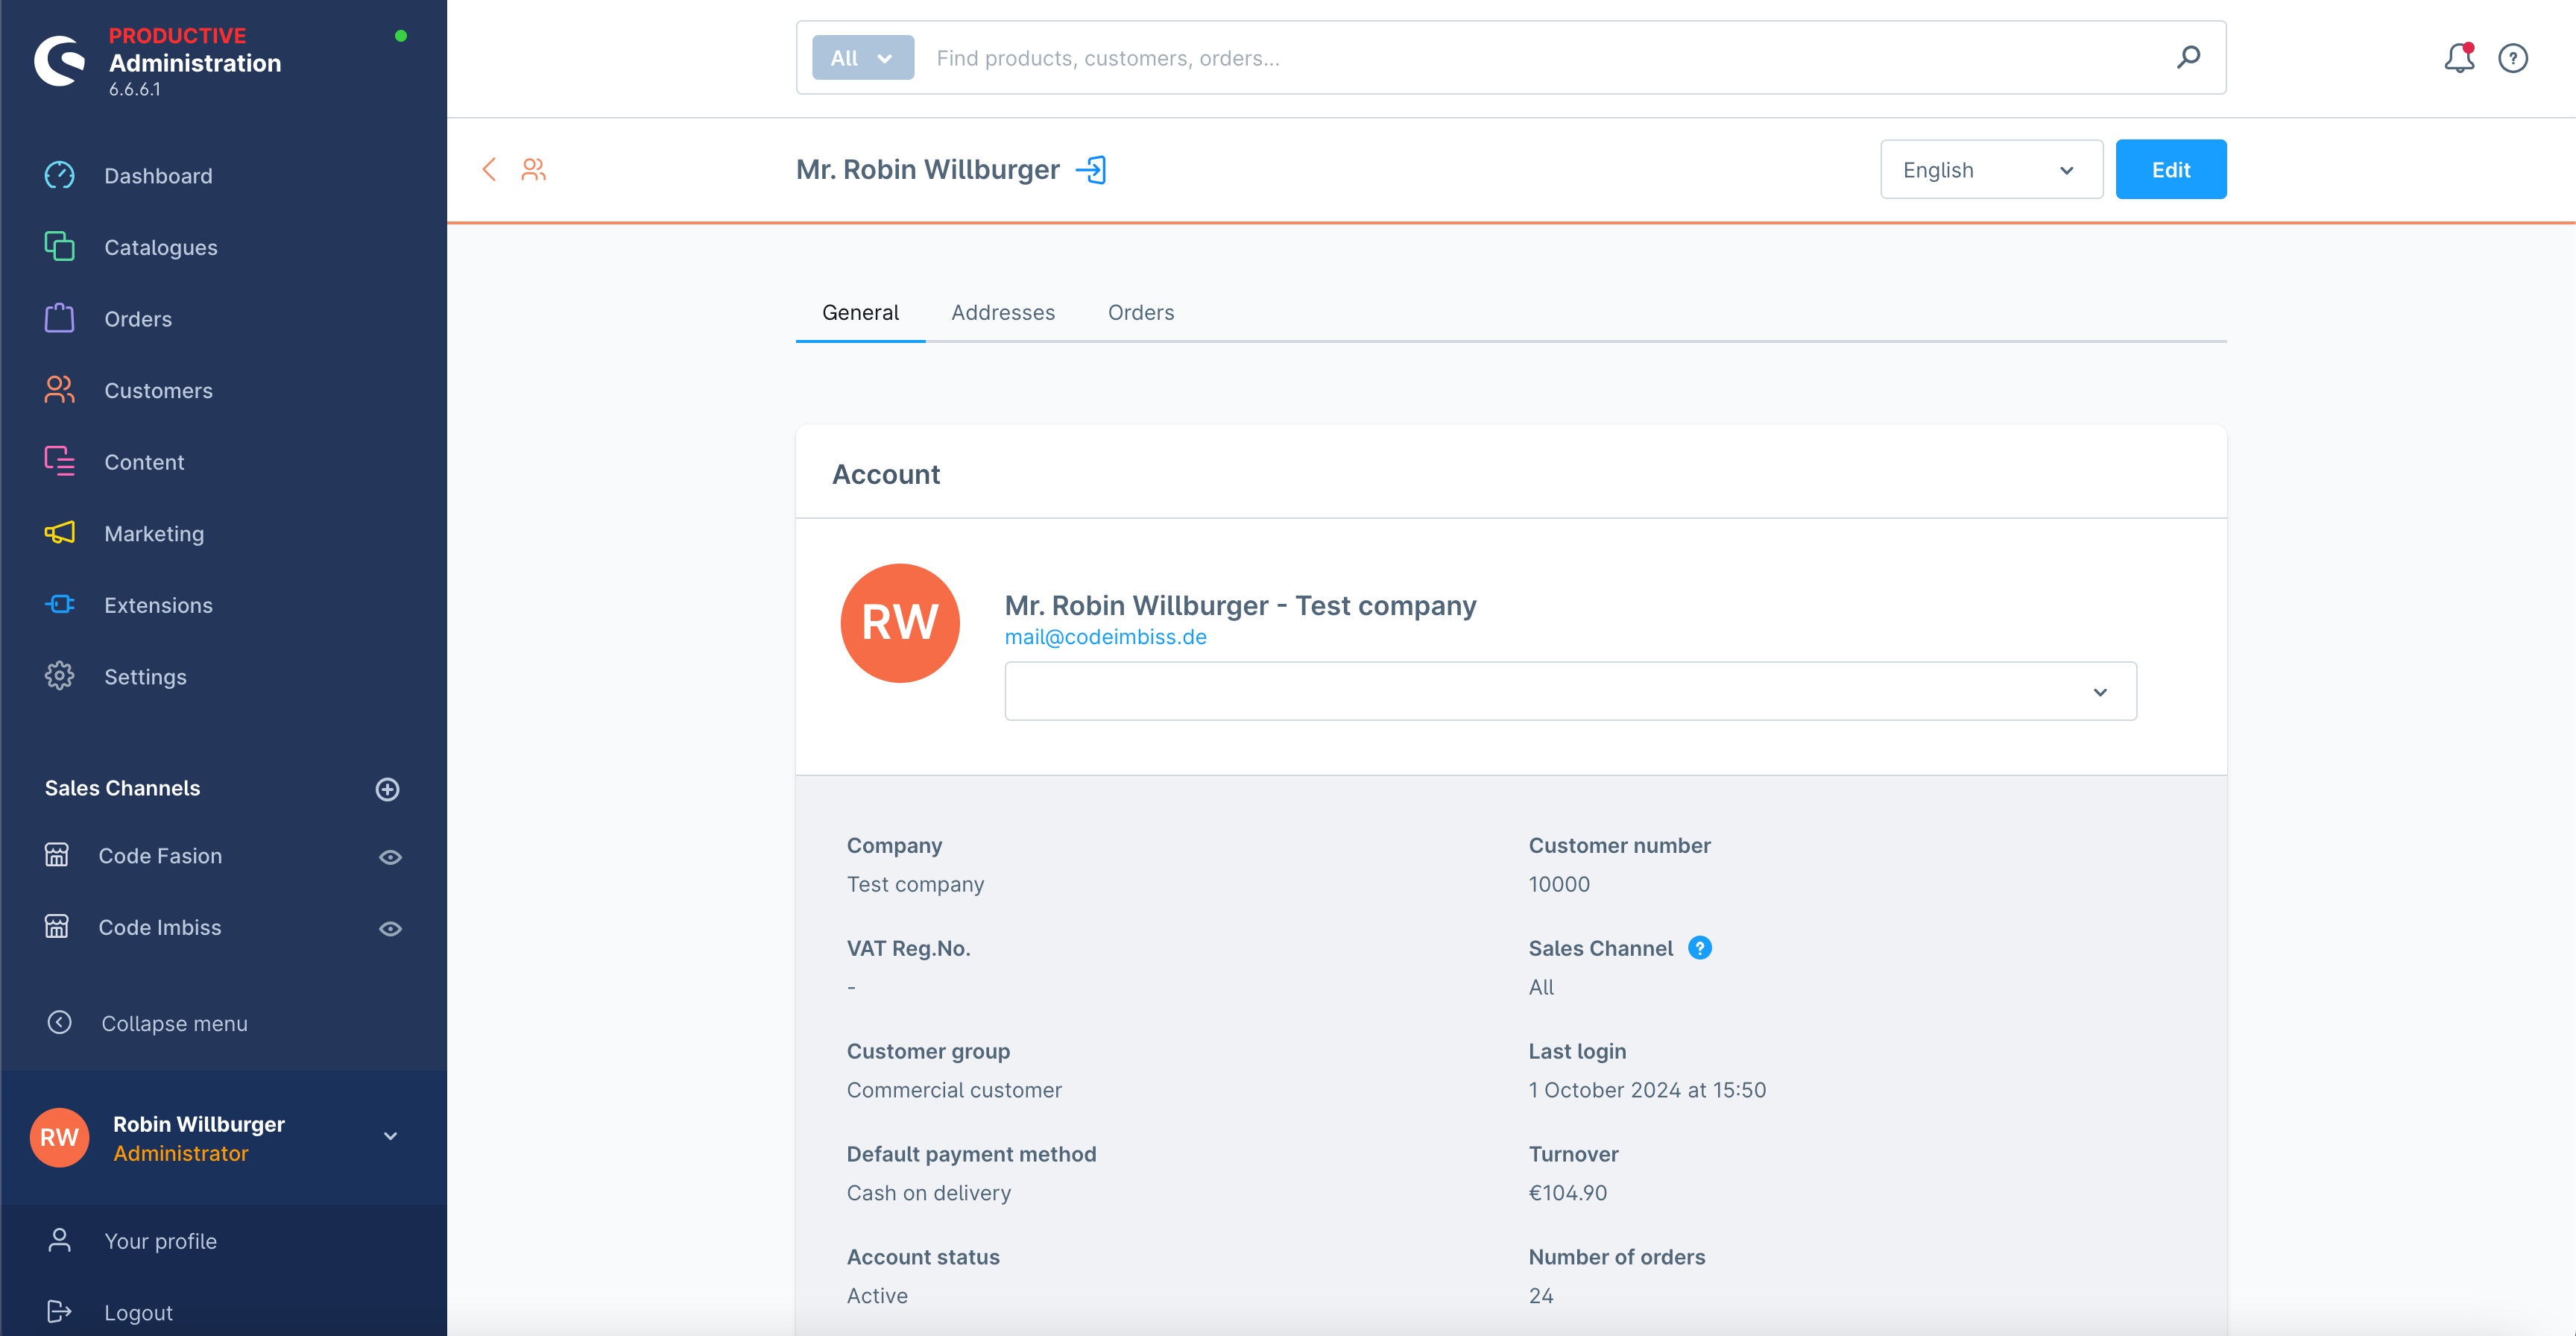
Task: Click the Logout door icon
Action: point(59,1311)
